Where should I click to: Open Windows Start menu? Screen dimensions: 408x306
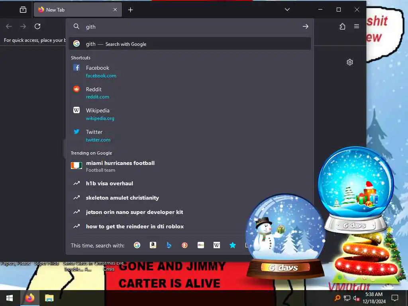point(10,298)
